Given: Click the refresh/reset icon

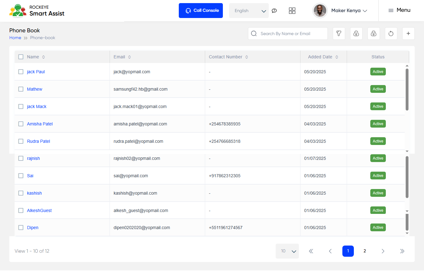Looking at the screenshot, I should pyautogui.click(x=391, y=34).
